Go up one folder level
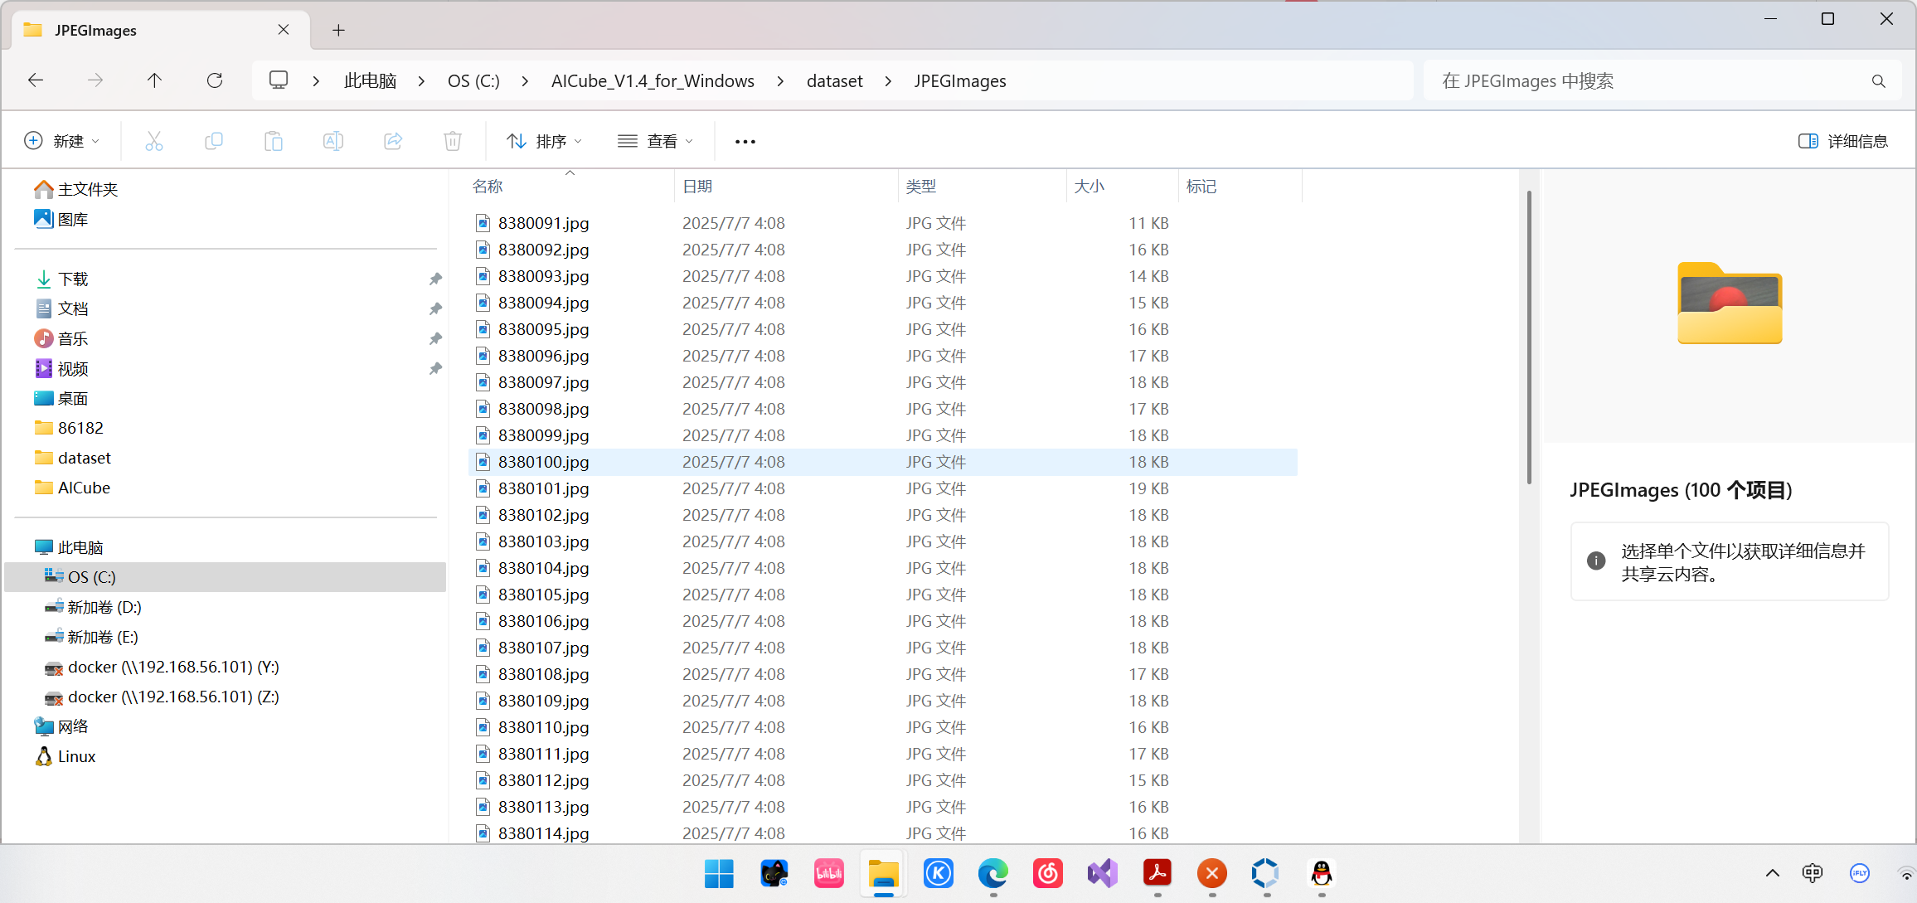 pos(154,80)
